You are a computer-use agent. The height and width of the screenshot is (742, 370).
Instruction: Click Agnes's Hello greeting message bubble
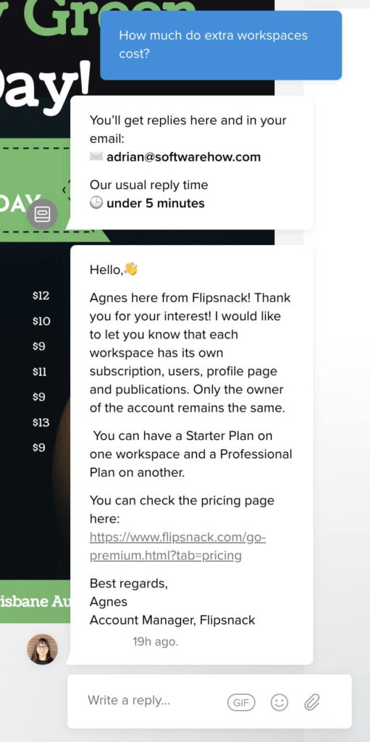[192, 455]
